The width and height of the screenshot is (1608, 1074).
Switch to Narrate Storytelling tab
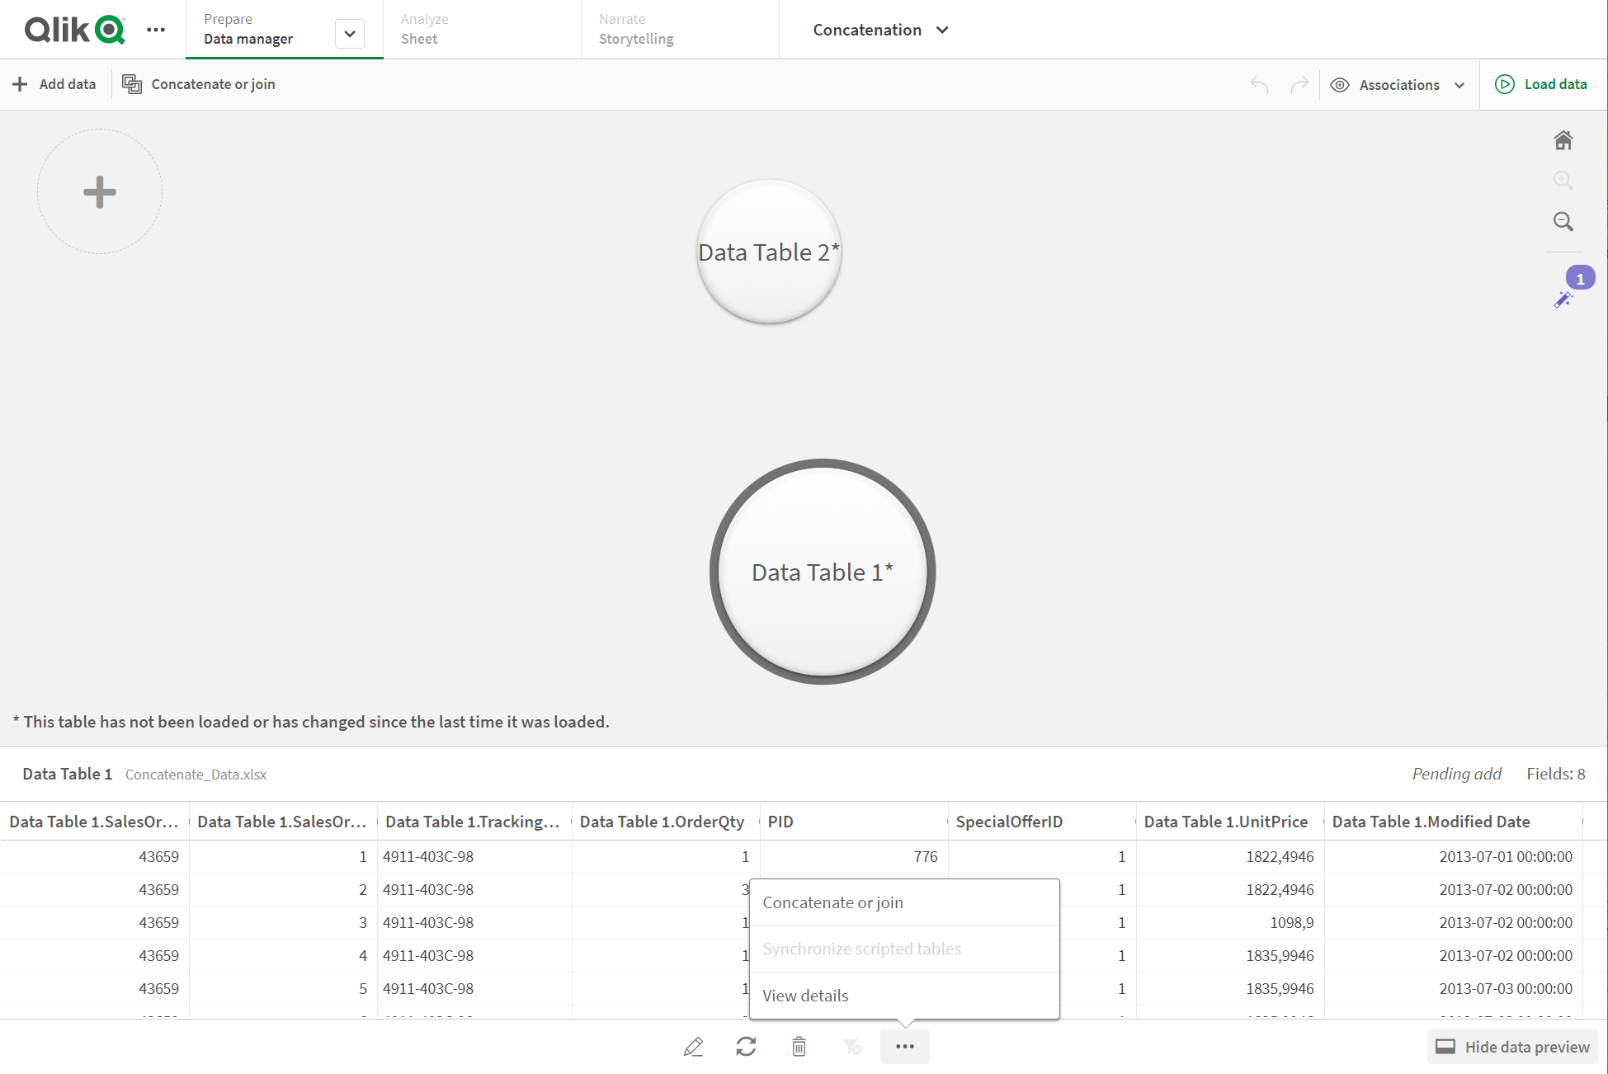tap(637, 29)
